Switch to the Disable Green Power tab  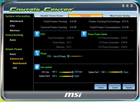[51, 15]
